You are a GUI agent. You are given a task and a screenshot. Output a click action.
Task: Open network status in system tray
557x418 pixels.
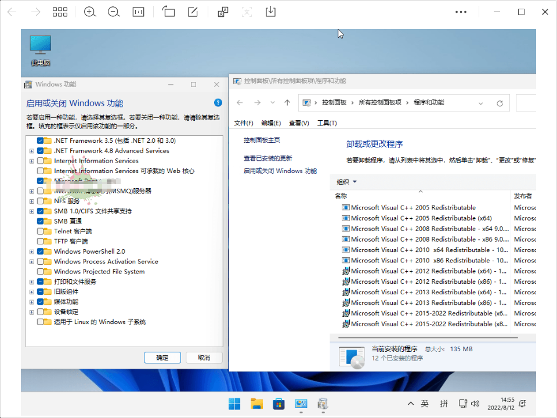point(463,403)
